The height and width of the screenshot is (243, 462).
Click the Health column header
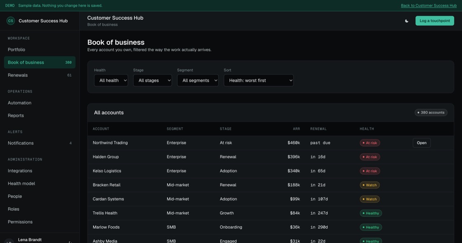367,129
